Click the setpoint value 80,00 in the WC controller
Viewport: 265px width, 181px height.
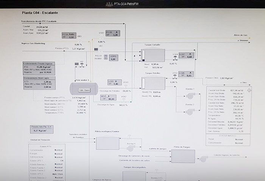pos(111,99)
